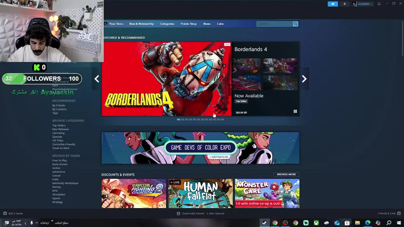This screenshot has height=227, width=404.
Task: Click the BROWSE MORE button
Action: point(286,174)
